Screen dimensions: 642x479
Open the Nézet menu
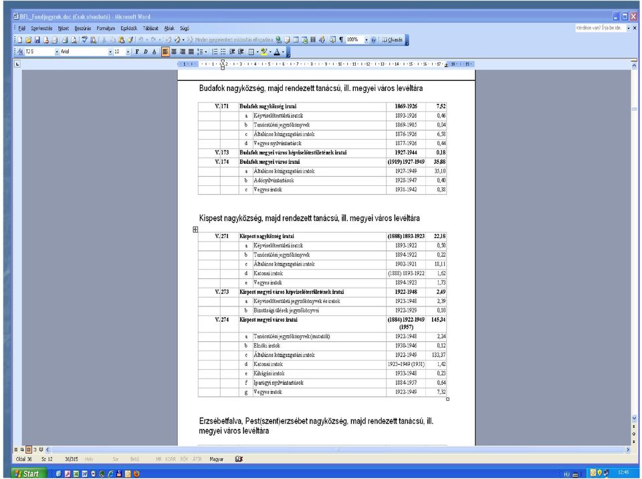pos(64,28)
